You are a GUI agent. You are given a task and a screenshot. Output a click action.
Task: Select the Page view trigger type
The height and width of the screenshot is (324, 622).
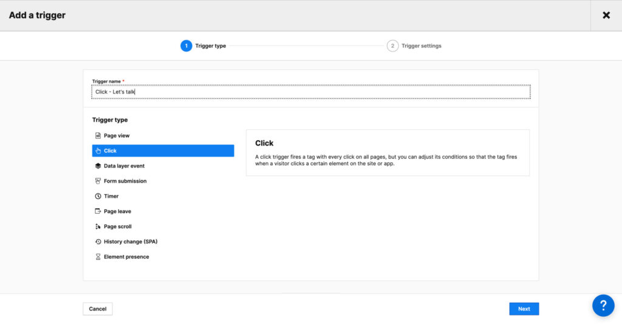(x=117, y=135)
